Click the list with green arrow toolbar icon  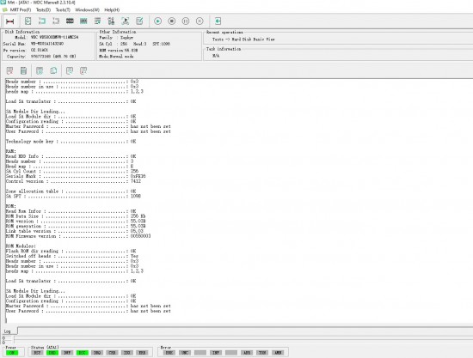tap(97, 21)
